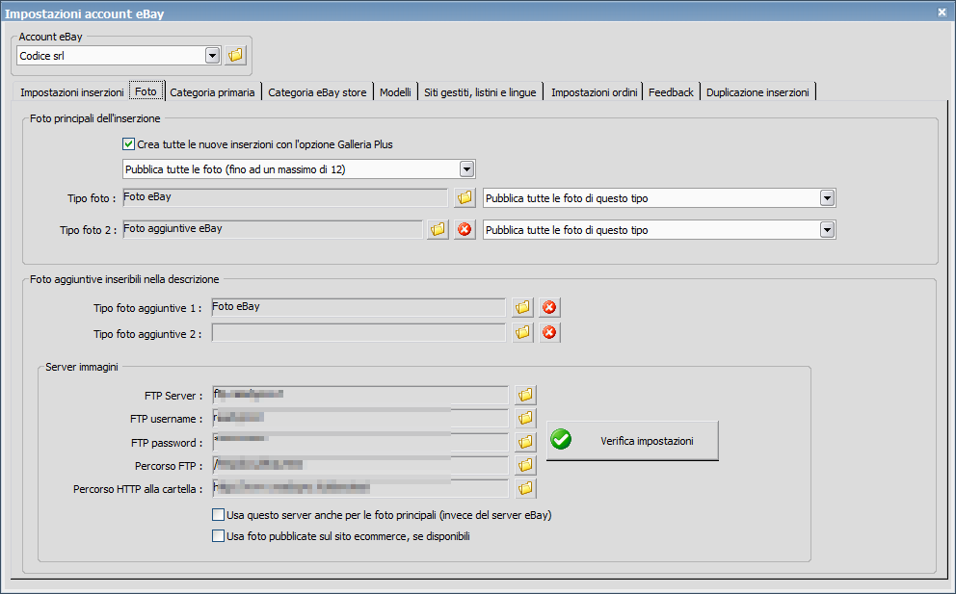
Task: Open publish option dropdown for Tipo foto 2
Action: [828, 230]
